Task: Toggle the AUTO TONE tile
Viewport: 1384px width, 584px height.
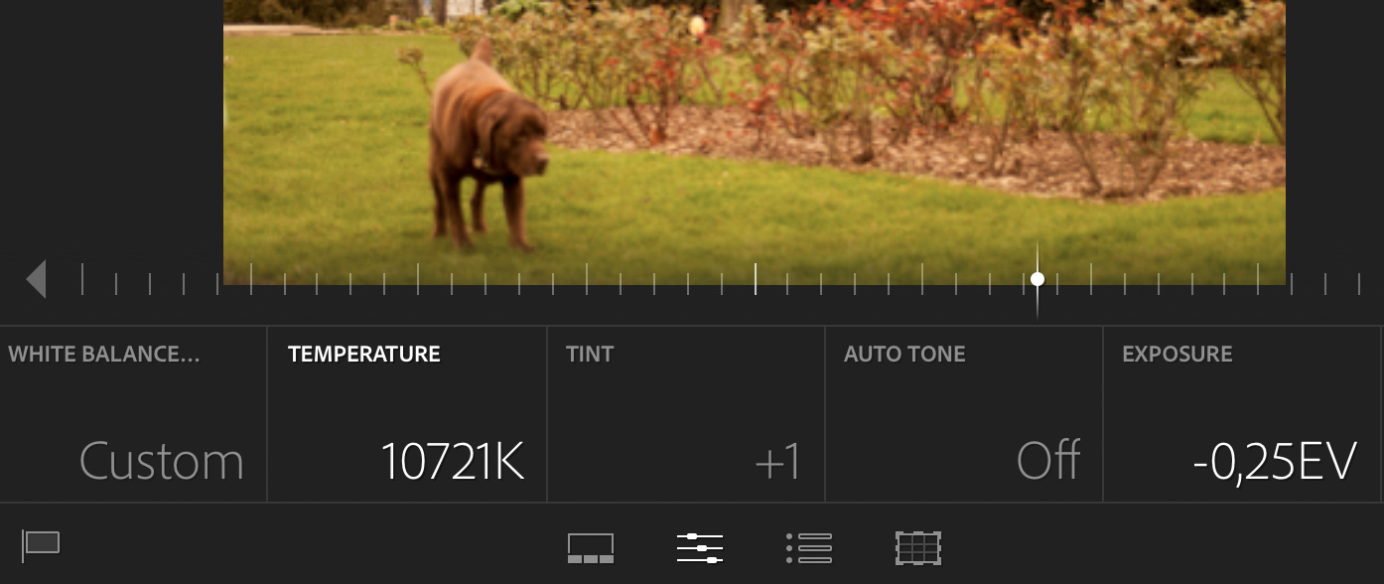Action: pos(963,414)
